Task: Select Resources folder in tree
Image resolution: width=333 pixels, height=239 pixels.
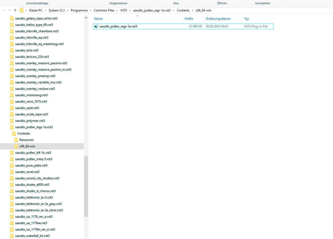Action: (x=26, y=140)
